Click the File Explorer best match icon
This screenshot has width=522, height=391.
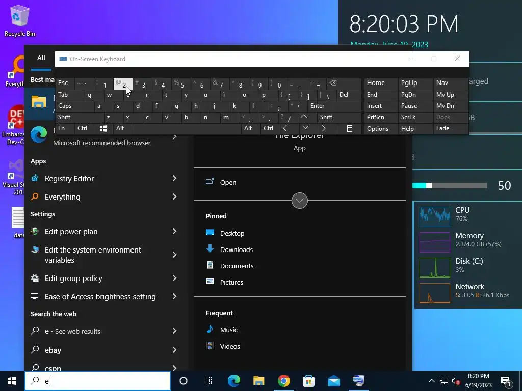point(39,101)
